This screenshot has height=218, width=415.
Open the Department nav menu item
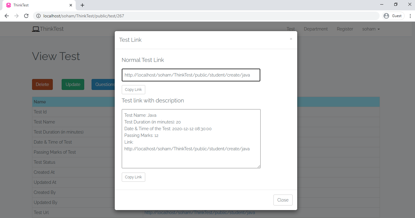[x=316, y=29]
